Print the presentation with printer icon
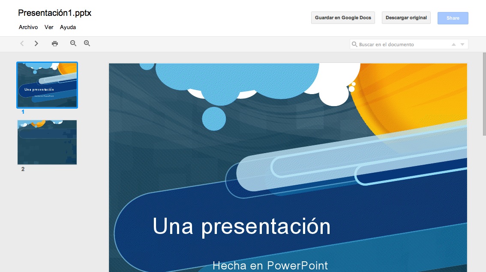The width and height of the screenshot is (486, 272). (55, 44)
